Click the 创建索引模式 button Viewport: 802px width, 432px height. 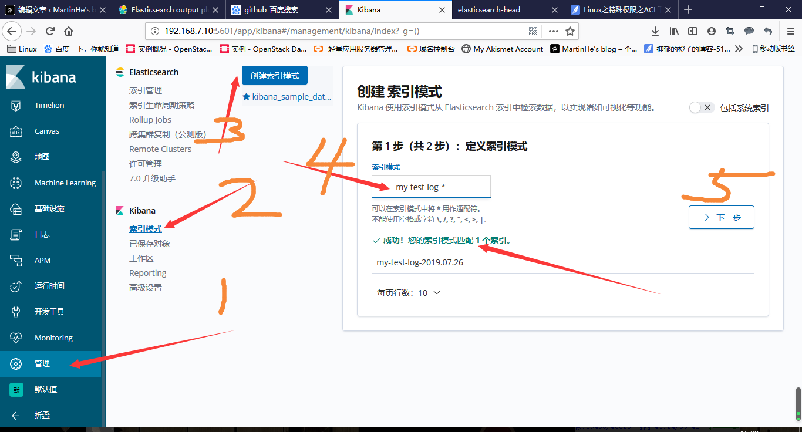(x=274, y=76)
